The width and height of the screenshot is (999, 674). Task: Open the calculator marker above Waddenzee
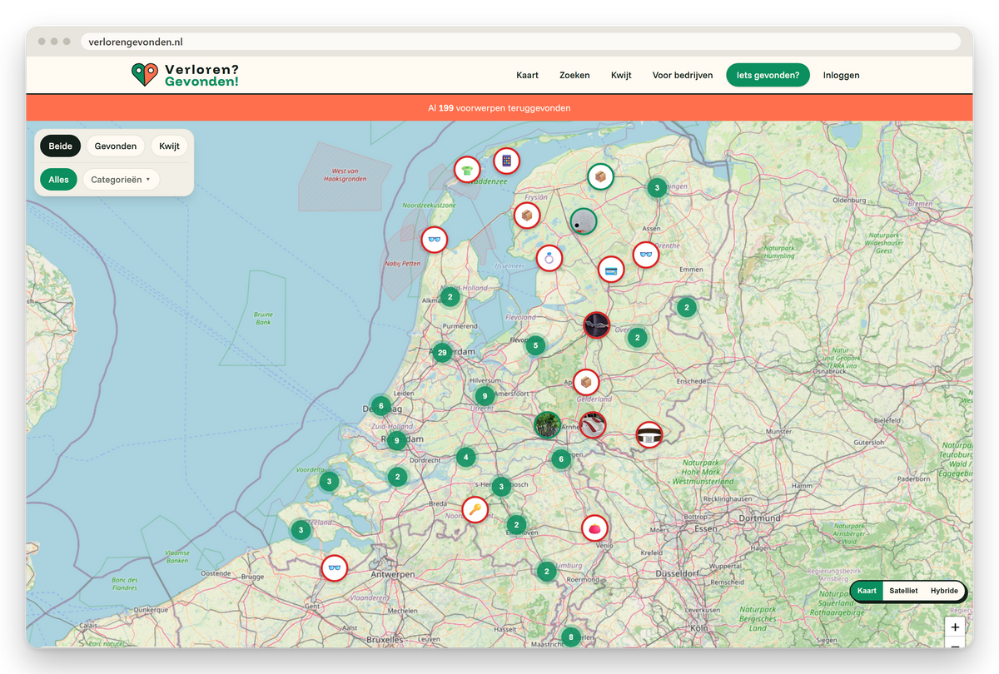pyautogui.click(x=506, y=161)
